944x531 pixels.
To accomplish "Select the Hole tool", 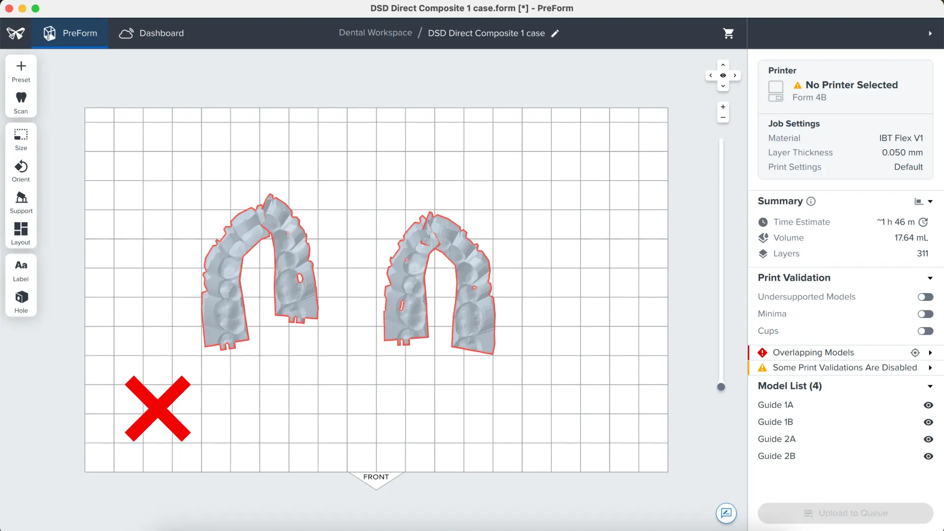I will [x=21, y=301].
